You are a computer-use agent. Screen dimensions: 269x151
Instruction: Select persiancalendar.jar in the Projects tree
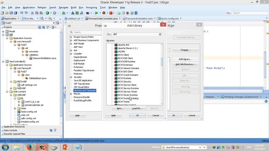pyautogui.click(x=34, y=105)
